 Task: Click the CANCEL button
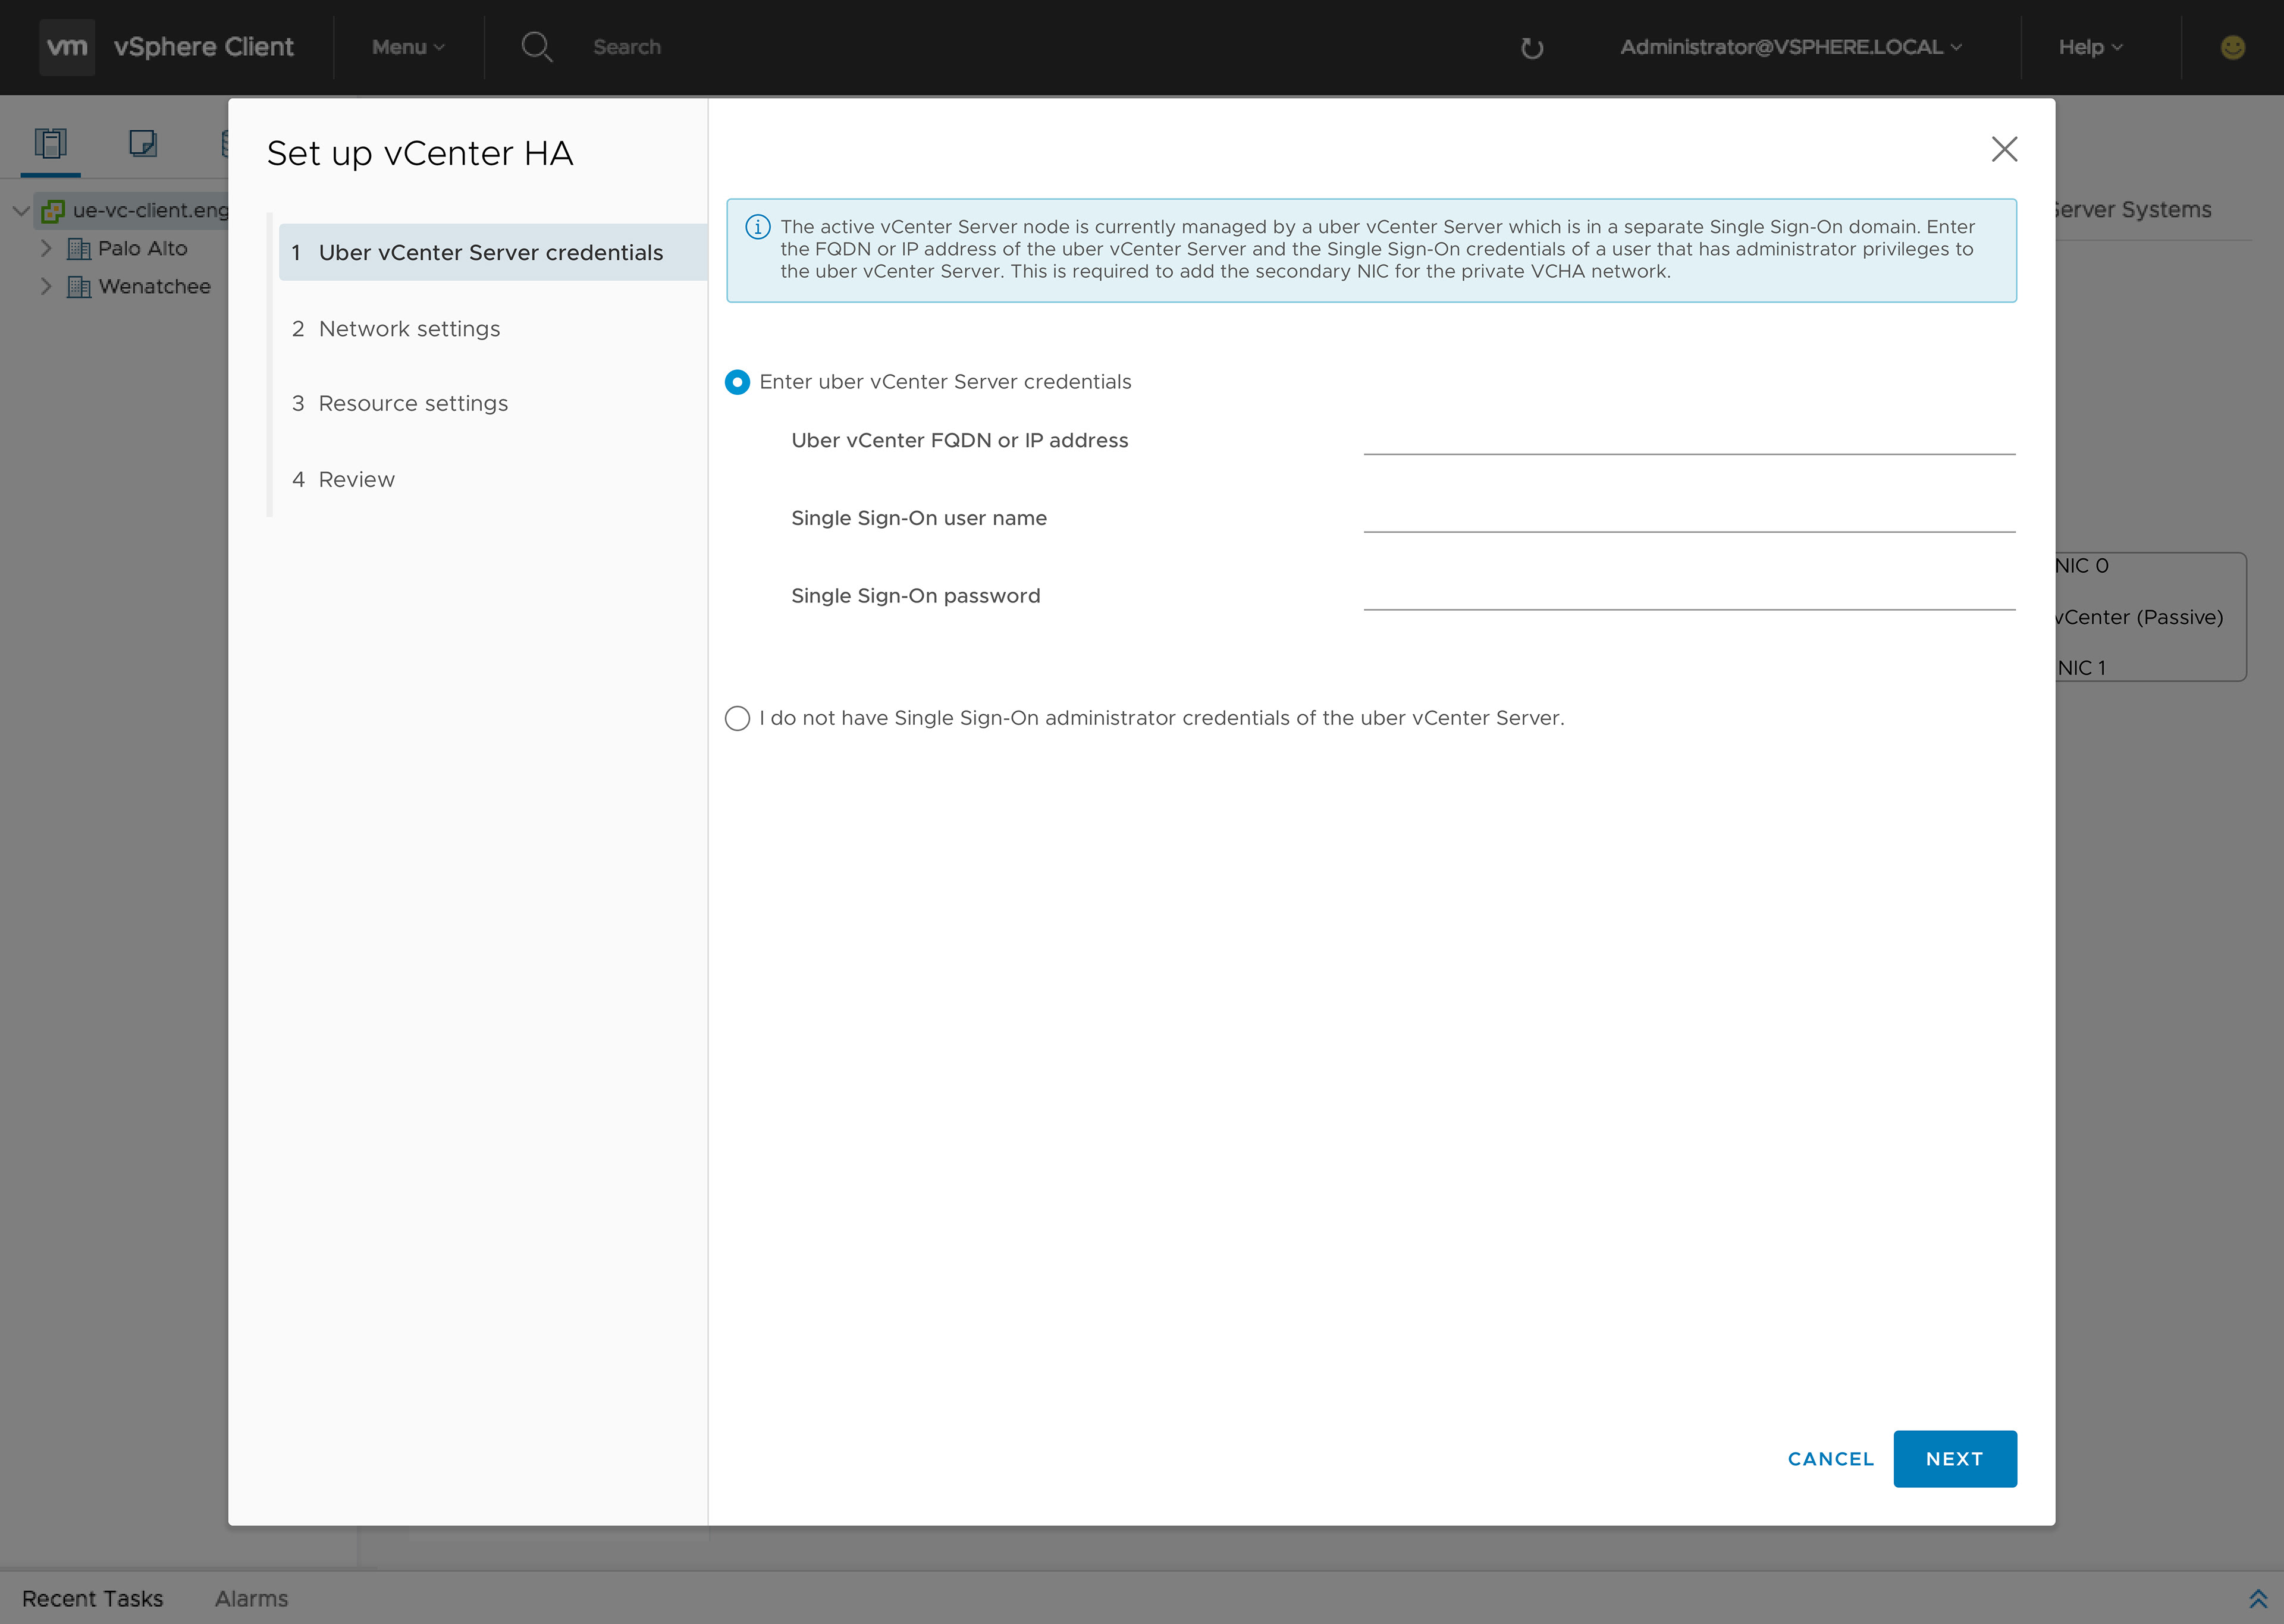pyautogui.click(x=1830, y=1459)
